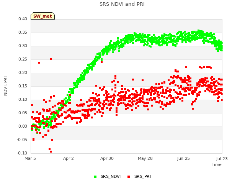Click the 0.20 y-axis tick label
Image resolution: width=245 pixels, height=184 pixels.
tap(23, 72)
